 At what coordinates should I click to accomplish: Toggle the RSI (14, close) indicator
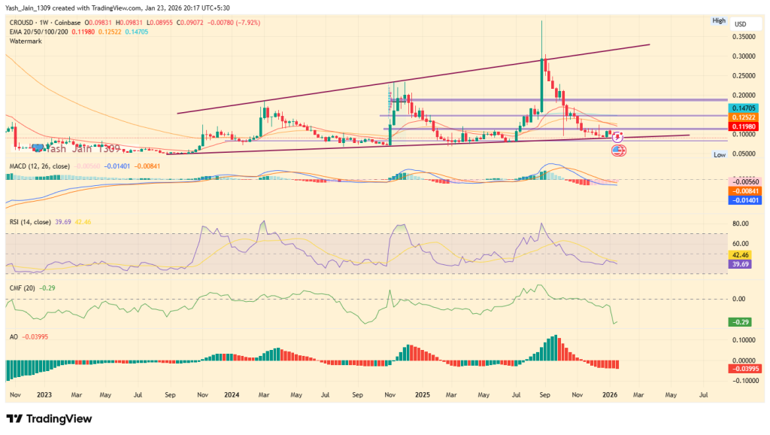pyautogui.click(x=32, y=222)
